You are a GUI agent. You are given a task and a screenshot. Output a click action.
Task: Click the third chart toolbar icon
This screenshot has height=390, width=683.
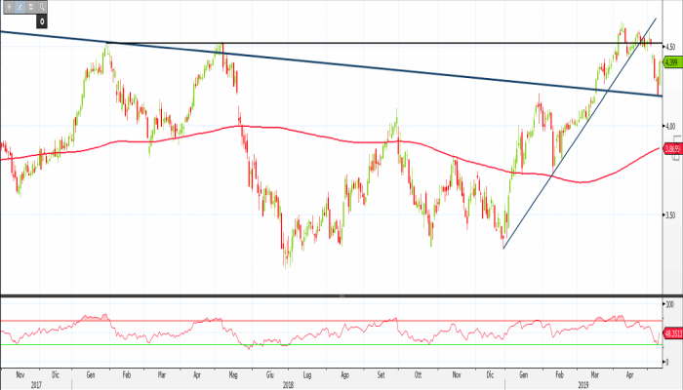coord(29,6)
